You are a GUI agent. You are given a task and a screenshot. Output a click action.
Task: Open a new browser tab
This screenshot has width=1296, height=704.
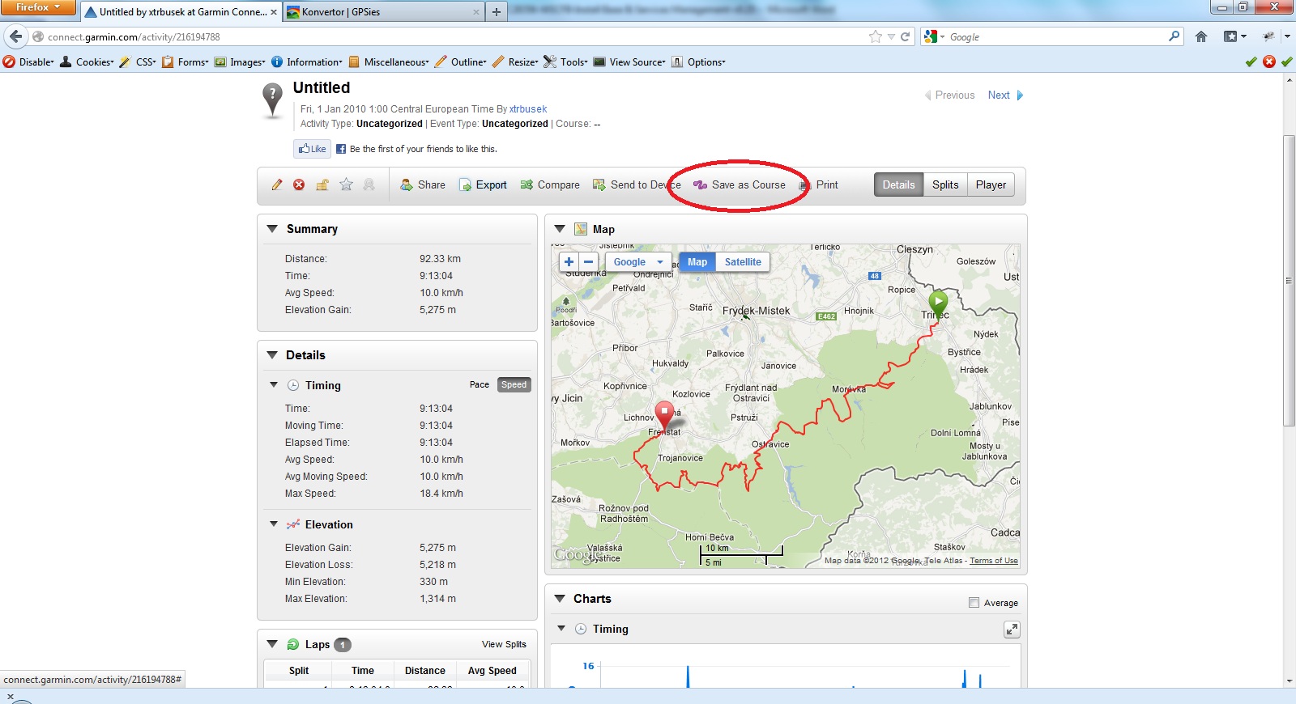[x=497, y=12]
